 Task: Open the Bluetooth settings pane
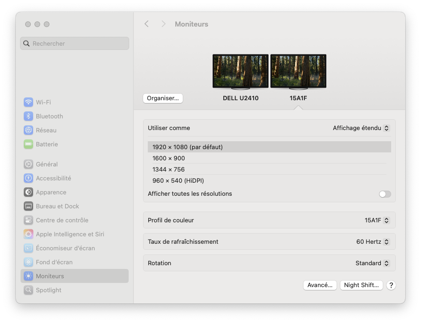(75, 116)
